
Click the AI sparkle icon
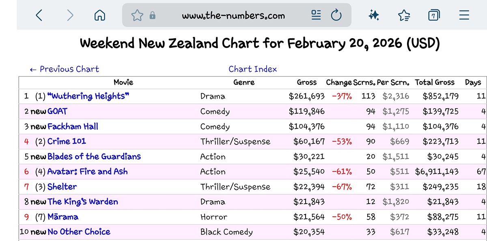pyautogui.click(x=374, y=15)
